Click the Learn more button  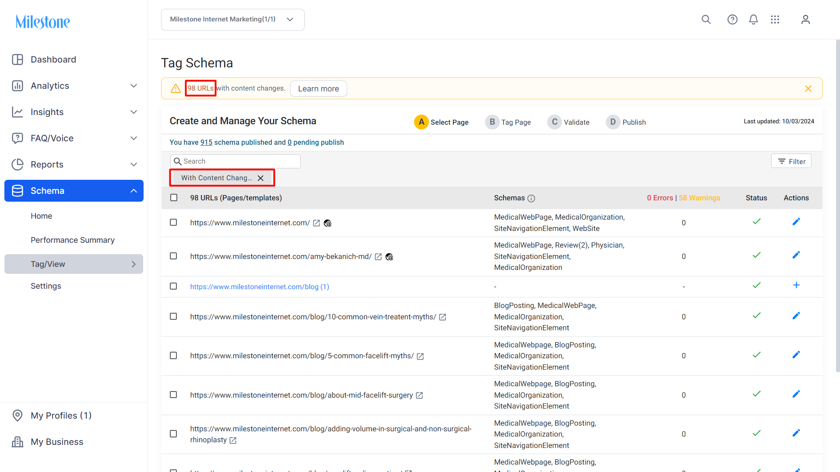pyautogui.click(x=319, y=89)
